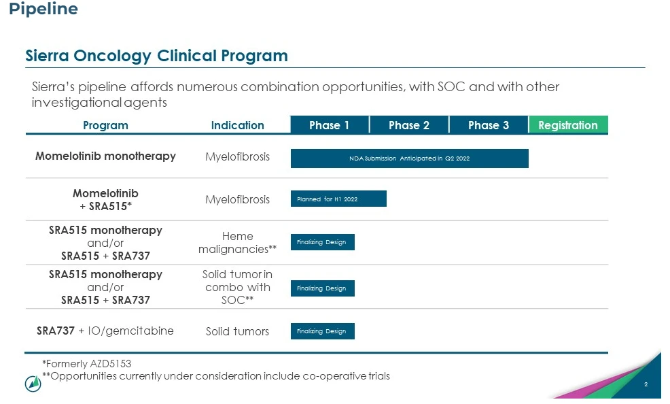Click the Program column header
The image size is (670, 404).
coord(105,125)
